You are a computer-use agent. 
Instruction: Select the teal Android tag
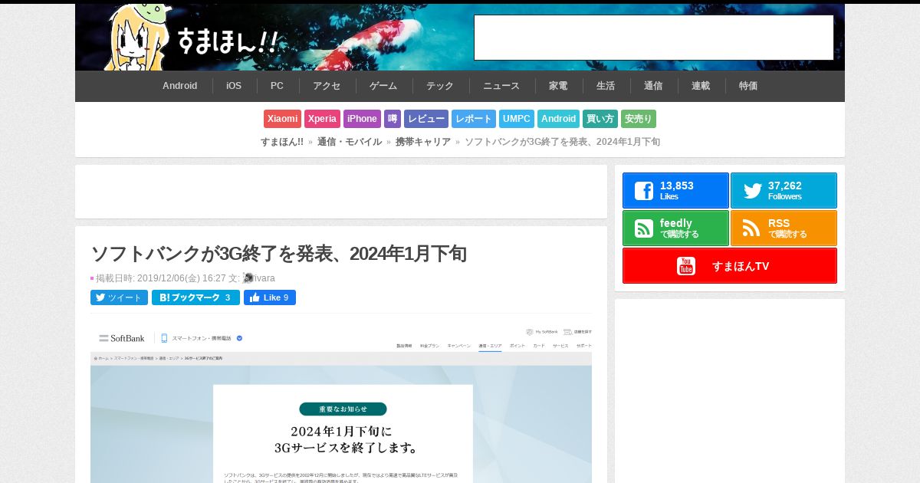tap(558, 119)
